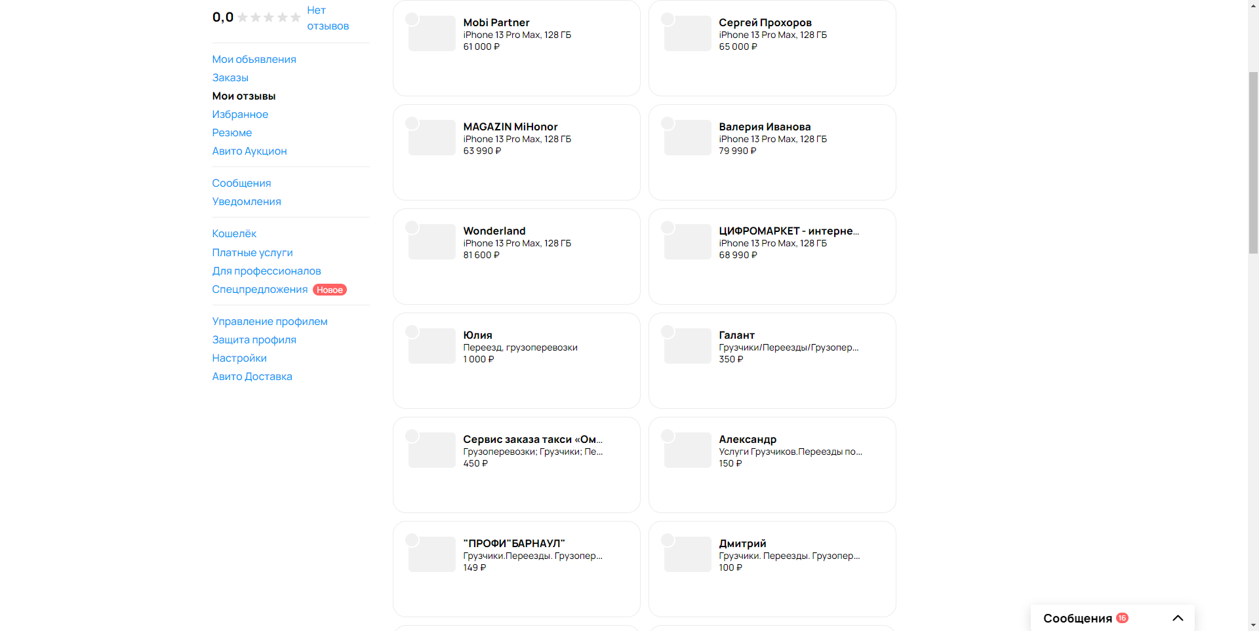Click the seller name MAGAZIN MiHonor
This screenshot has height=631, width=1259.
[x=510, y=127]
